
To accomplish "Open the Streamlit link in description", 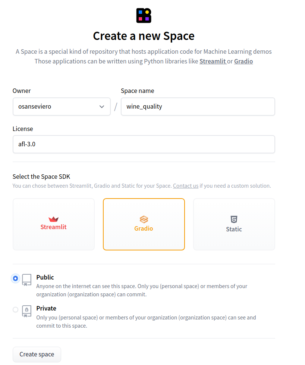I will [213, 61].
